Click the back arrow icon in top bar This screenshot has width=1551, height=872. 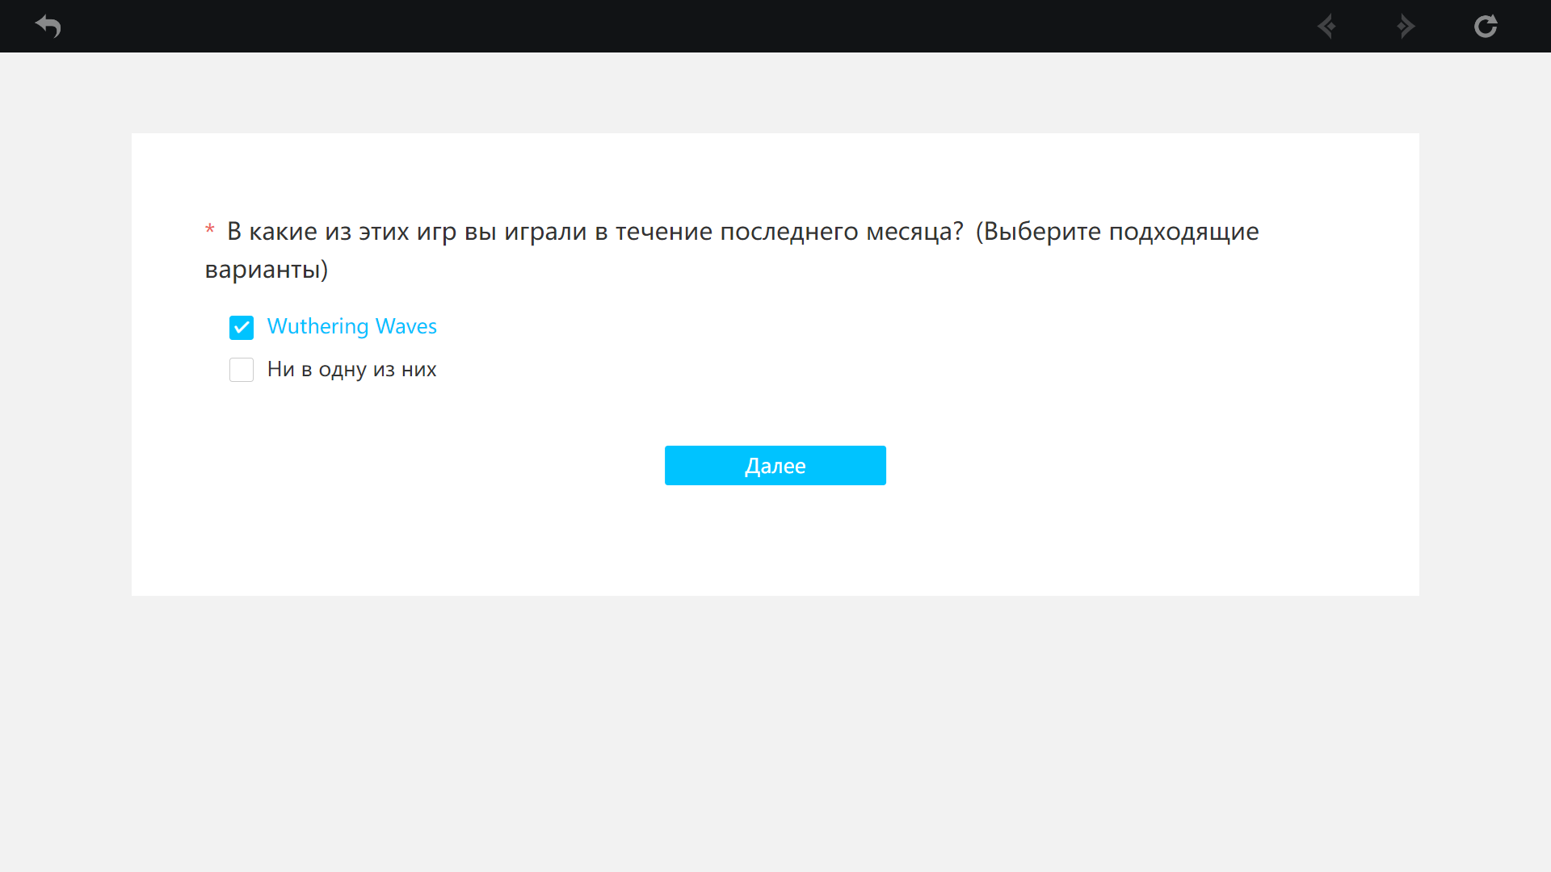[48, 27]
